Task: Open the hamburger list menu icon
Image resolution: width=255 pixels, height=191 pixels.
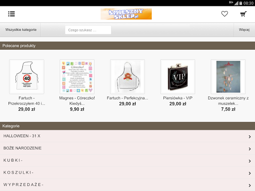Action: coord(11,14)
